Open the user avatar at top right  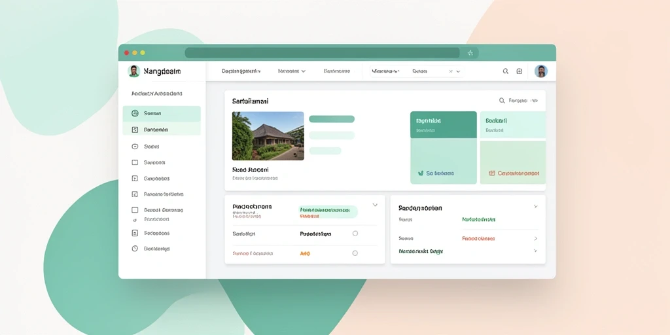[541, 71]
